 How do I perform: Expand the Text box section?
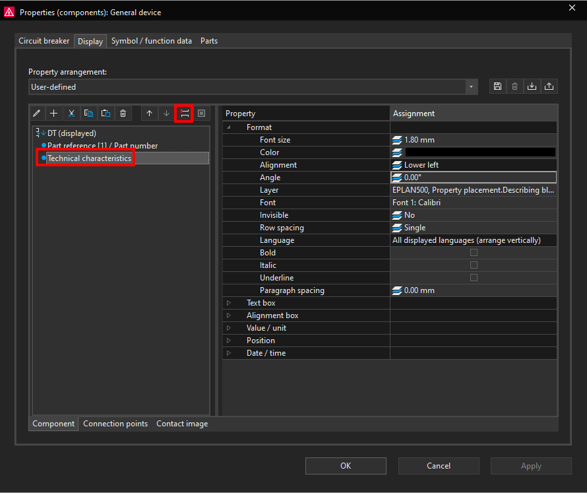pos(229,303)
